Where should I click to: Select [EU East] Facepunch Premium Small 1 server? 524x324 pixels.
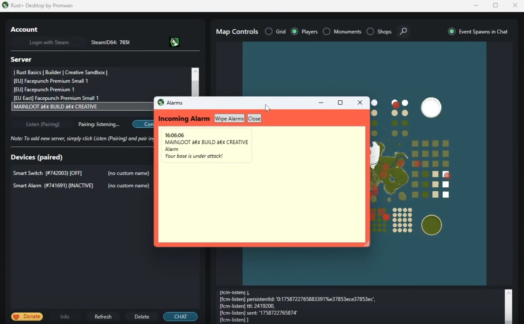click(x=102, y=98)
